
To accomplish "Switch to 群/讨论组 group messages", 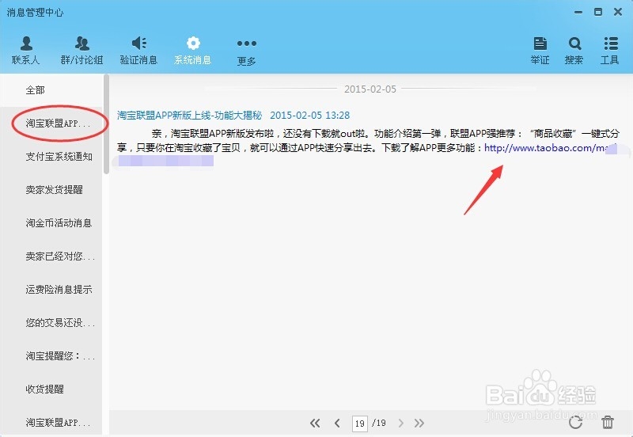I will click(x=82, y=51).
